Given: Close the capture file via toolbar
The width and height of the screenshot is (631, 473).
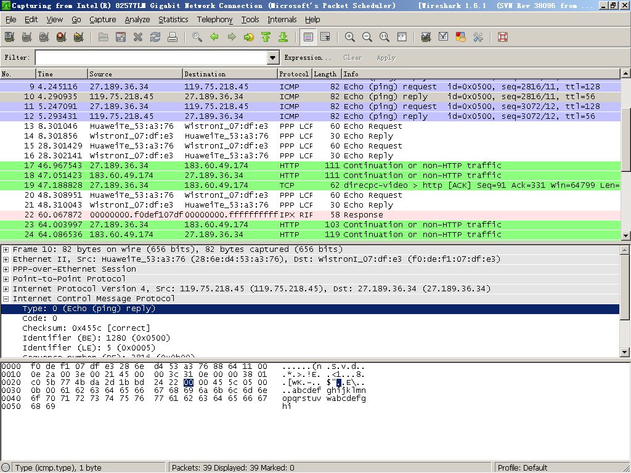Looking at the screenshot, I should pyautogui.click(x=138, y=38).
